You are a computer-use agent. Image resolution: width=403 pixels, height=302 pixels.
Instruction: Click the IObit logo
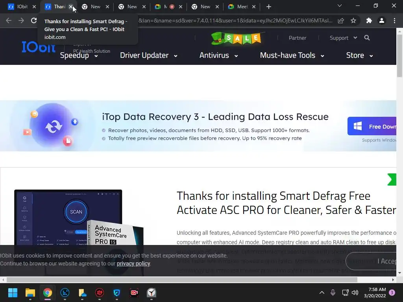[39, 47]
